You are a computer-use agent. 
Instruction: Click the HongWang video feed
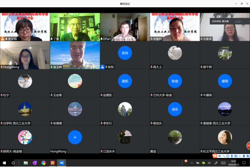pos(25,55)
